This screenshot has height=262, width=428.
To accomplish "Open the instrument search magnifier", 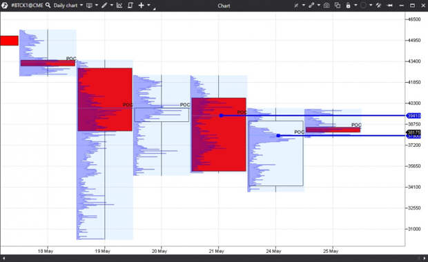I will tap(48, 6).
